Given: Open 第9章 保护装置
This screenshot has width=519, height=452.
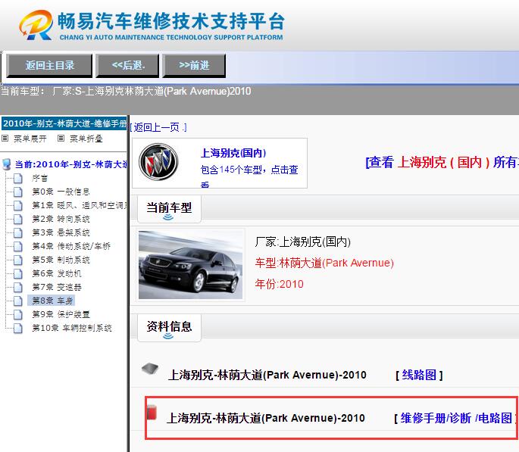Looking at the screenshot, I should click(x=61, y=314).
